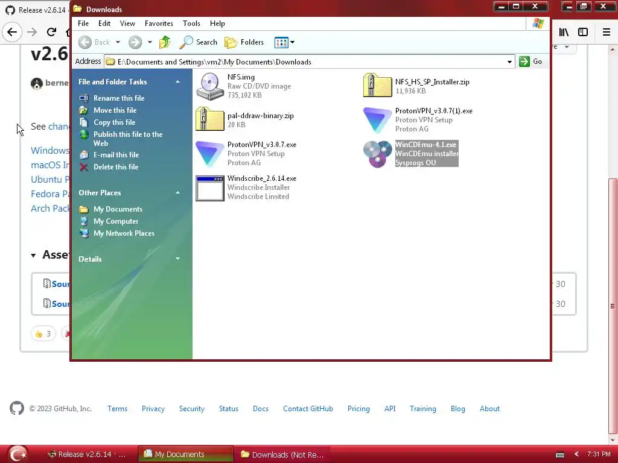Open the Privacy link in GitHub footer
This screenshot has width=618, height=463.
pyautogui.click(x=153, y=409)
